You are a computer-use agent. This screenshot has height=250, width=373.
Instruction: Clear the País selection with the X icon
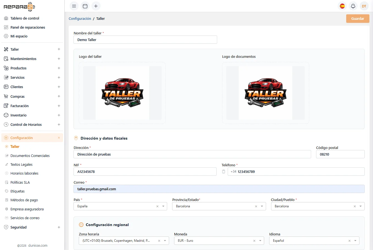(x=157, y=206)
